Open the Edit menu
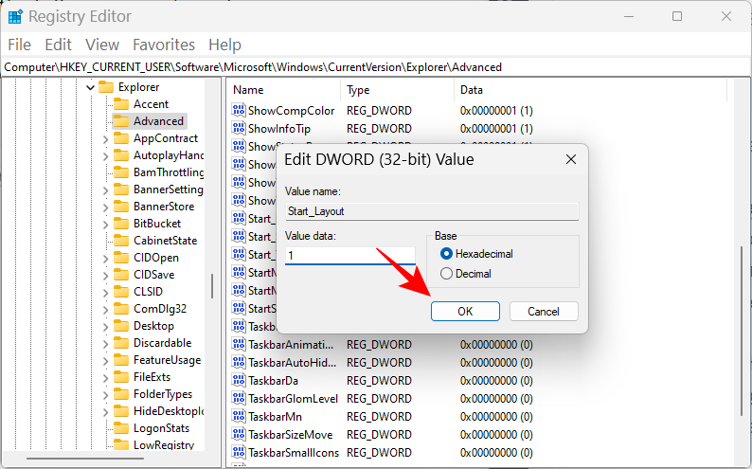 58,45
